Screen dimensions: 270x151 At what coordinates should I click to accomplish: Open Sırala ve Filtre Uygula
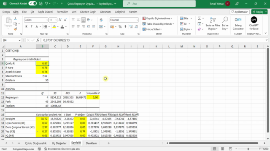[x=213, y=23]
